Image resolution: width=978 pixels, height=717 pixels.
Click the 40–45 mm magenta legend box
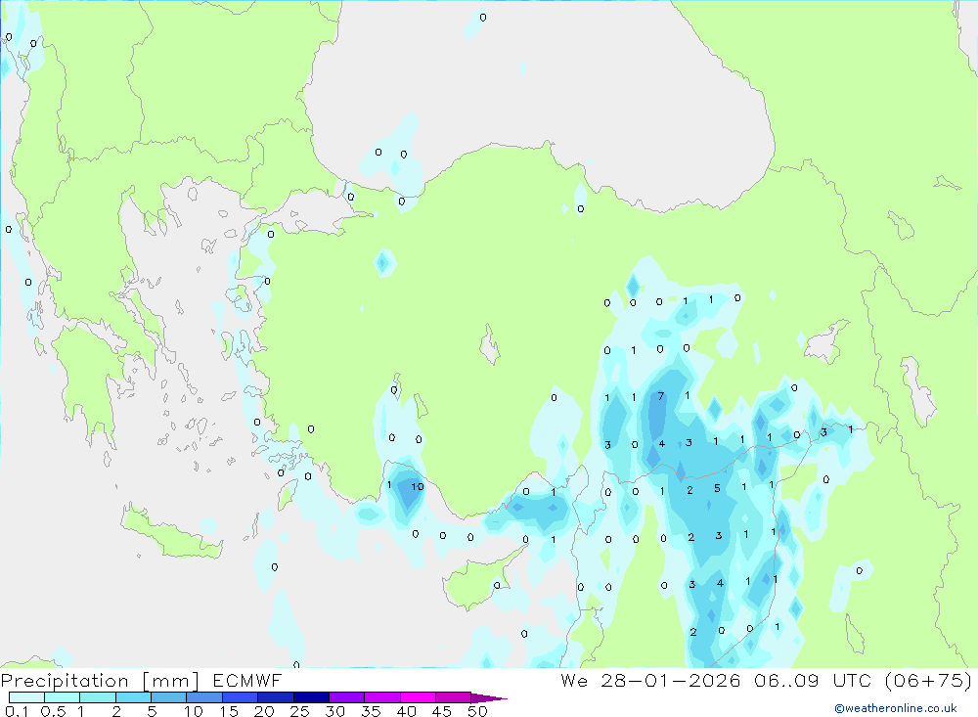point(418,697)
